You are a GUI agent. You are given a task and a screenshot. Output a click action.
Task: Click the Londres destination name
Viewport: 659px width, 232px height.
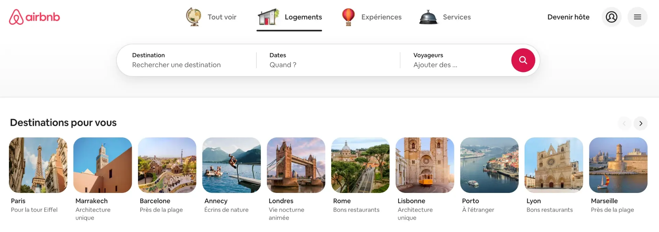281,201
